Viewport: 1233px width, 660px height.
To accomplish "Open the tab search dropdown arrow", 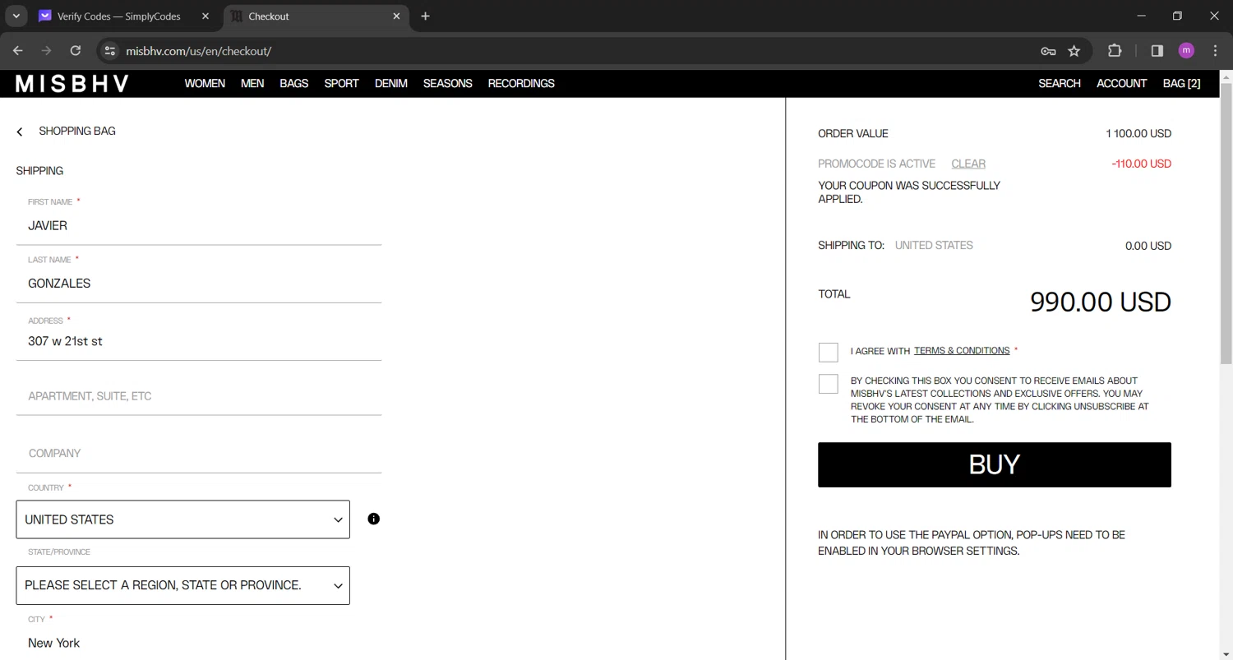I will pos(16,16).
